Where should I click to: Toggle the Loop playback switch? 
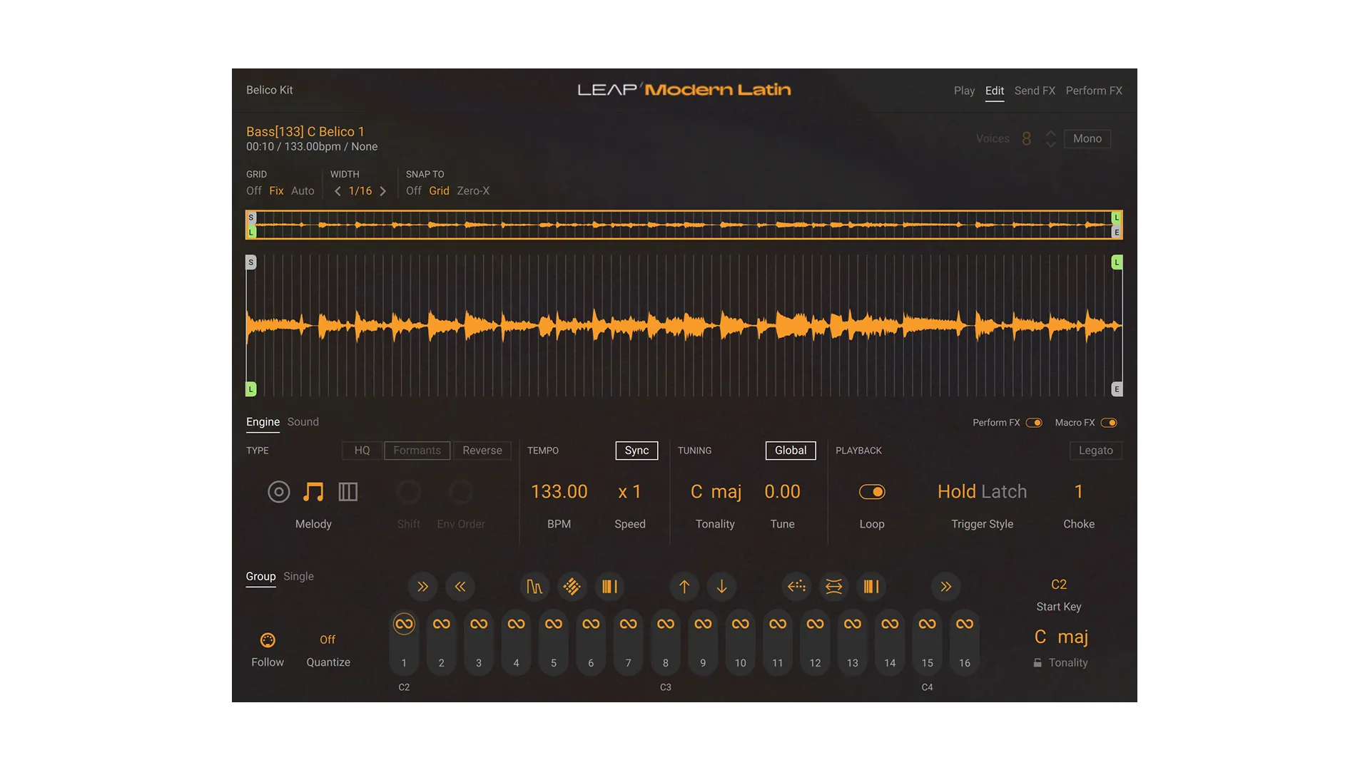tap(871, 492)
